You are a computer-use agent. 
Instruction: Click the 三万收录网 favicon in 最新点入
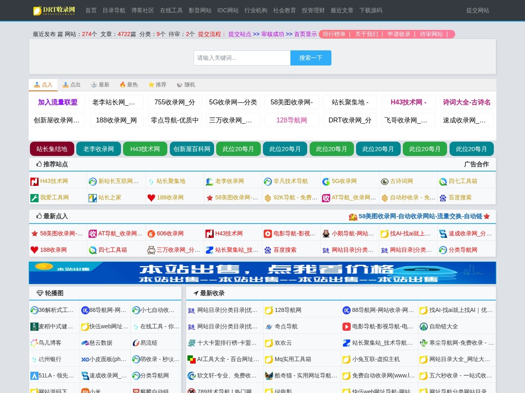tap(151, 250)
